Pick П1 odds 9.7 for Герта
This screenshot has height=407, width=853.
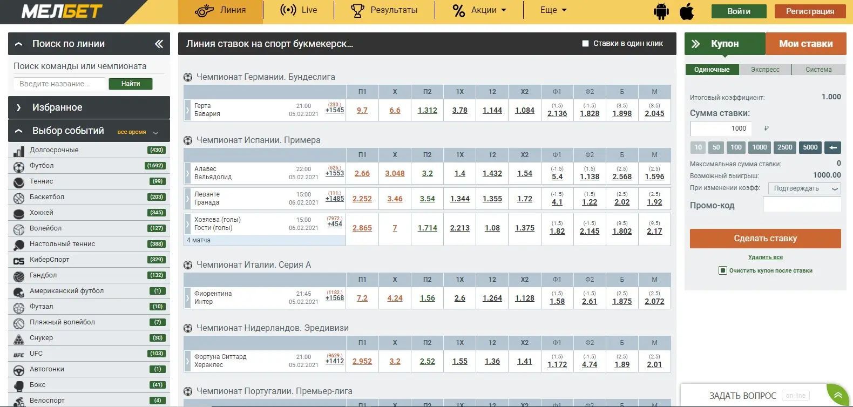pyautogui.click(x=362, y=110)
